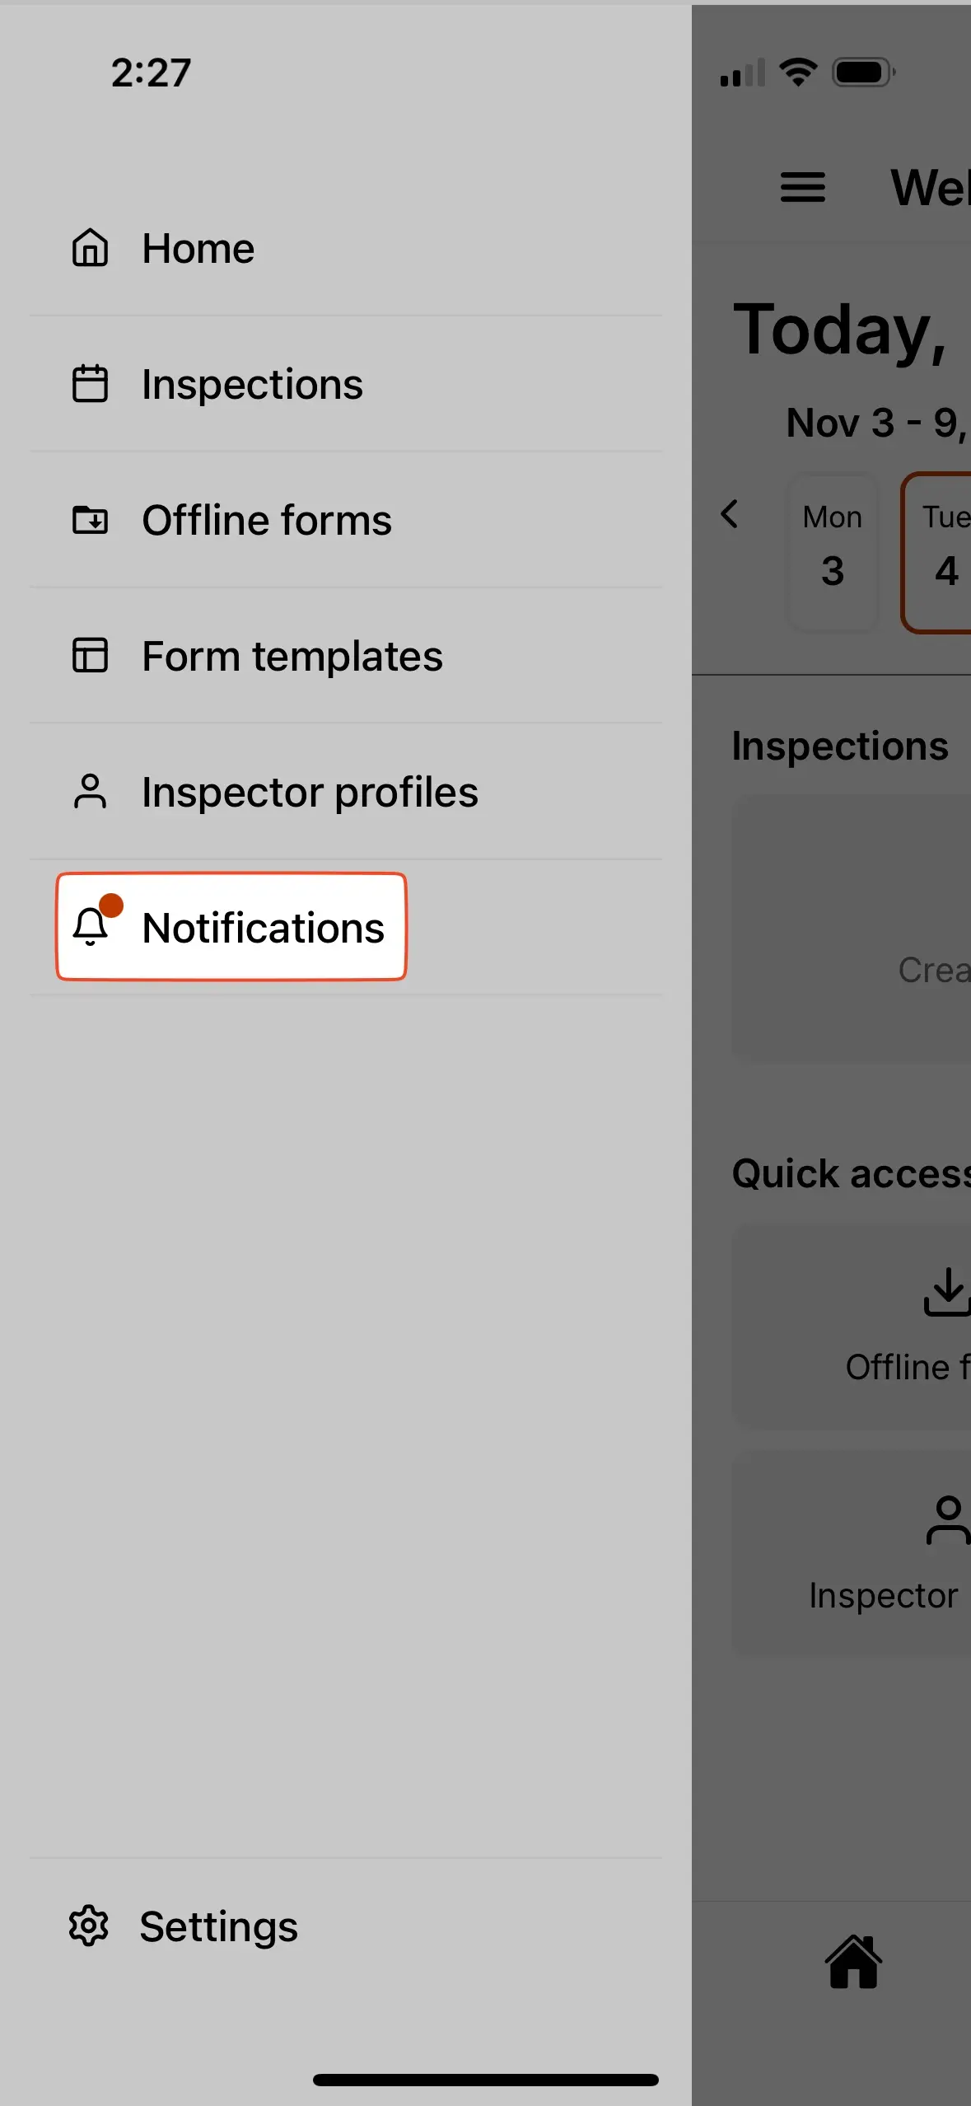Tap the Offline forms folder icon
Image resolution: width=971 pixels, height=2106 pixels.
pos(91,520)
